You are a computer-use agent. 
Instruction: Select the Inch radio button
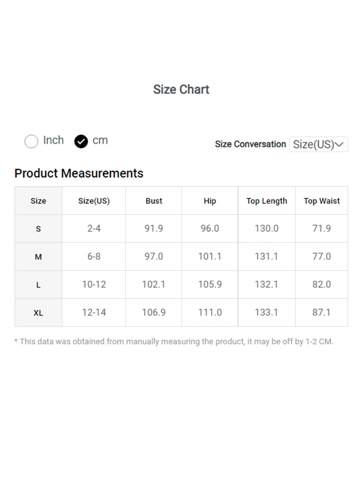coord(31,141)
